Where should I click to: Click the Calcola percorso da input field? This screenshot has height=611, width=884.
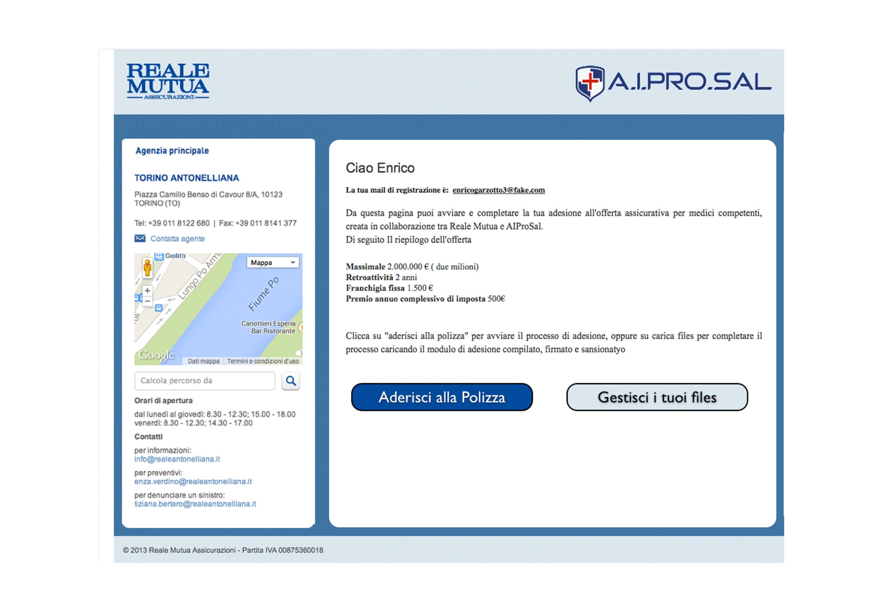pos(204,381)
